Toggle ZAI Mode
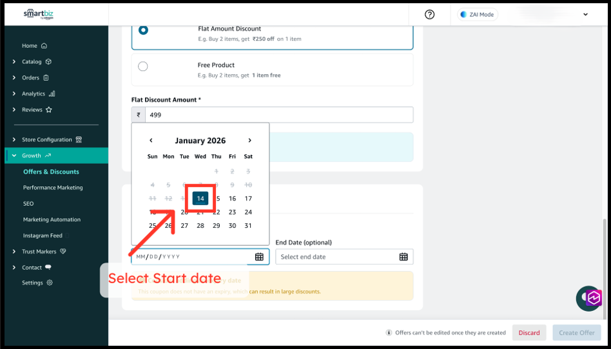 pyautogui.click(x=477, y=14)
